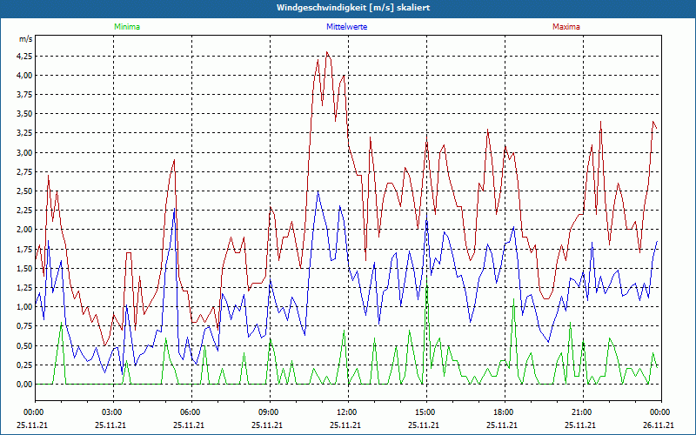Click the 0,00 y-axis value
Screen dimensions: 696x435
coord(24,385)
